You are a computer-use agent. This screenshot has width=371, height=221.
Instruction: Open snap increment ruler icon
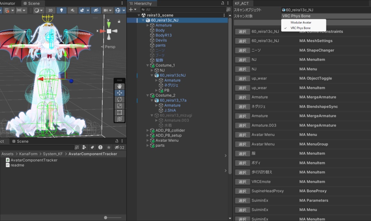pyautogui.click(x=19, y=10)
